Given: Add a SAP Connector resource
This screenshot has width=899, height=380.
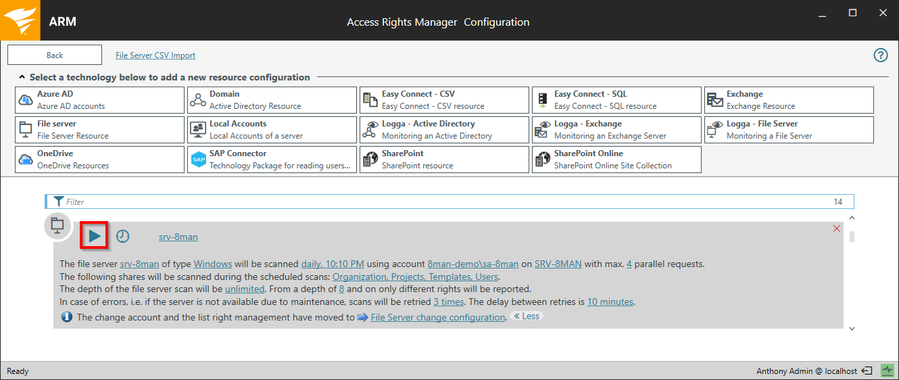Looking at the screenshot, I should 272,160.
